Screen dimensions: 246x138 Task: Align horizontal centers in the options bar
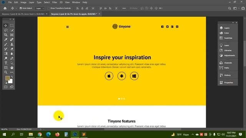(82, 8)
